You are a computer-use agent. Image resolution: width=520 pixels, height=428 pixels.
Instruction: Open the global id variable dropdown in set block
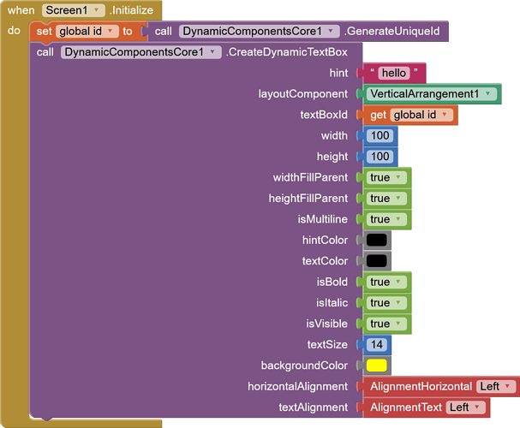(87, 31)
